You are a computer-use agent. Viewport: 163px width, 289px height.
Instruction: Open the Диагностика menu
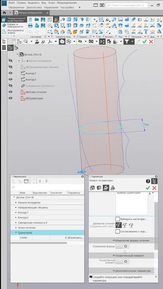coord(34,8)
